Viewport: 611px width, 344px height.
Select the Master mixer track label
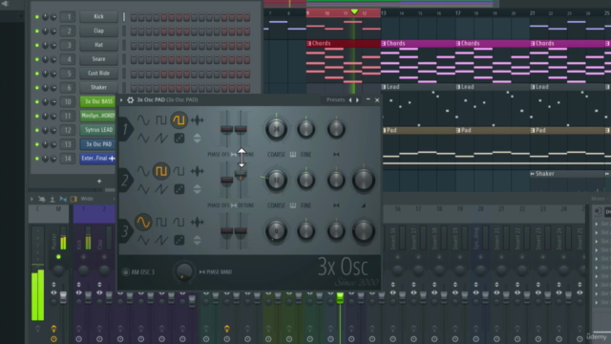click(x=54, y=242)
